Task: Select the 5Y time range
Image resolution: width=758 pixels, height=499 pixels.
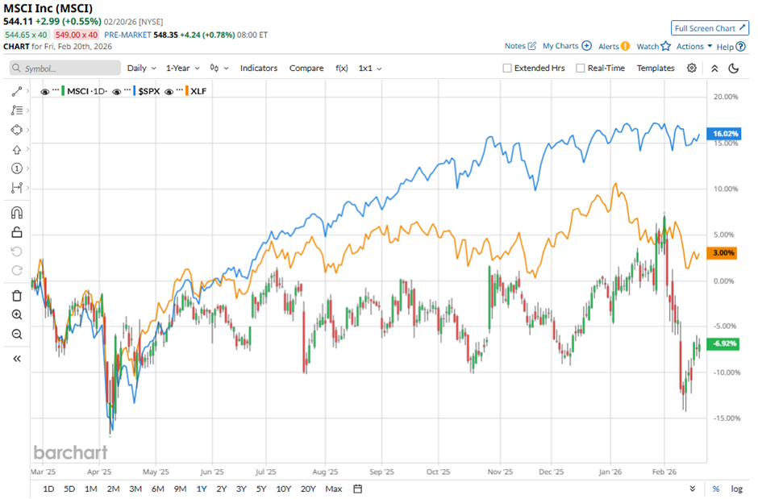Action: click(261, 489)
